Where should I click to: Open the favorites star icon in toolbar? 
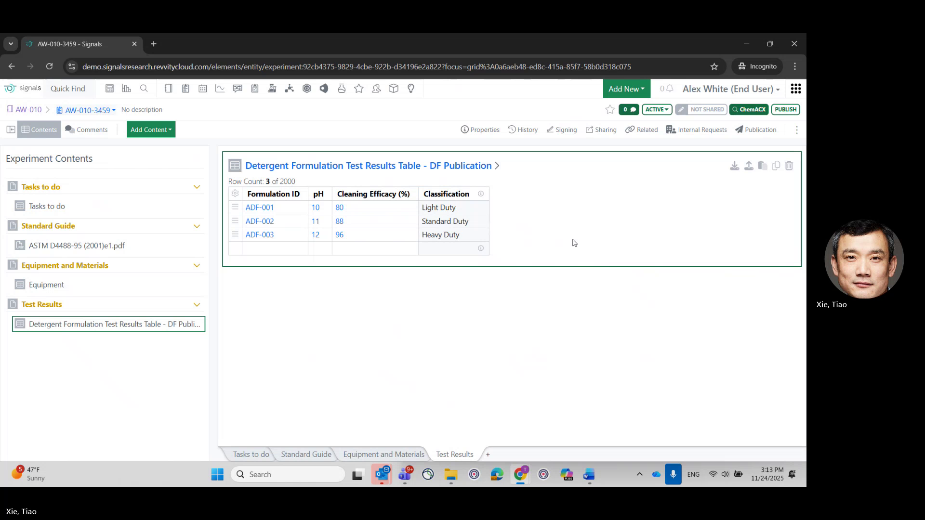pos(359,88)
